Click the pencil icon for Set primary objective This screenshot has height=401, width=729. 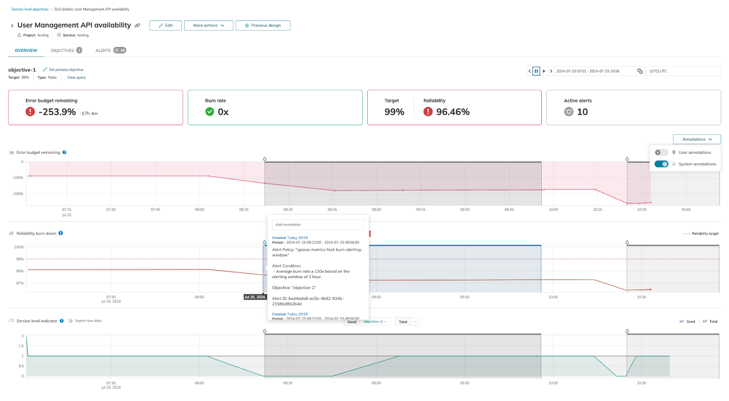pos(45,70)
